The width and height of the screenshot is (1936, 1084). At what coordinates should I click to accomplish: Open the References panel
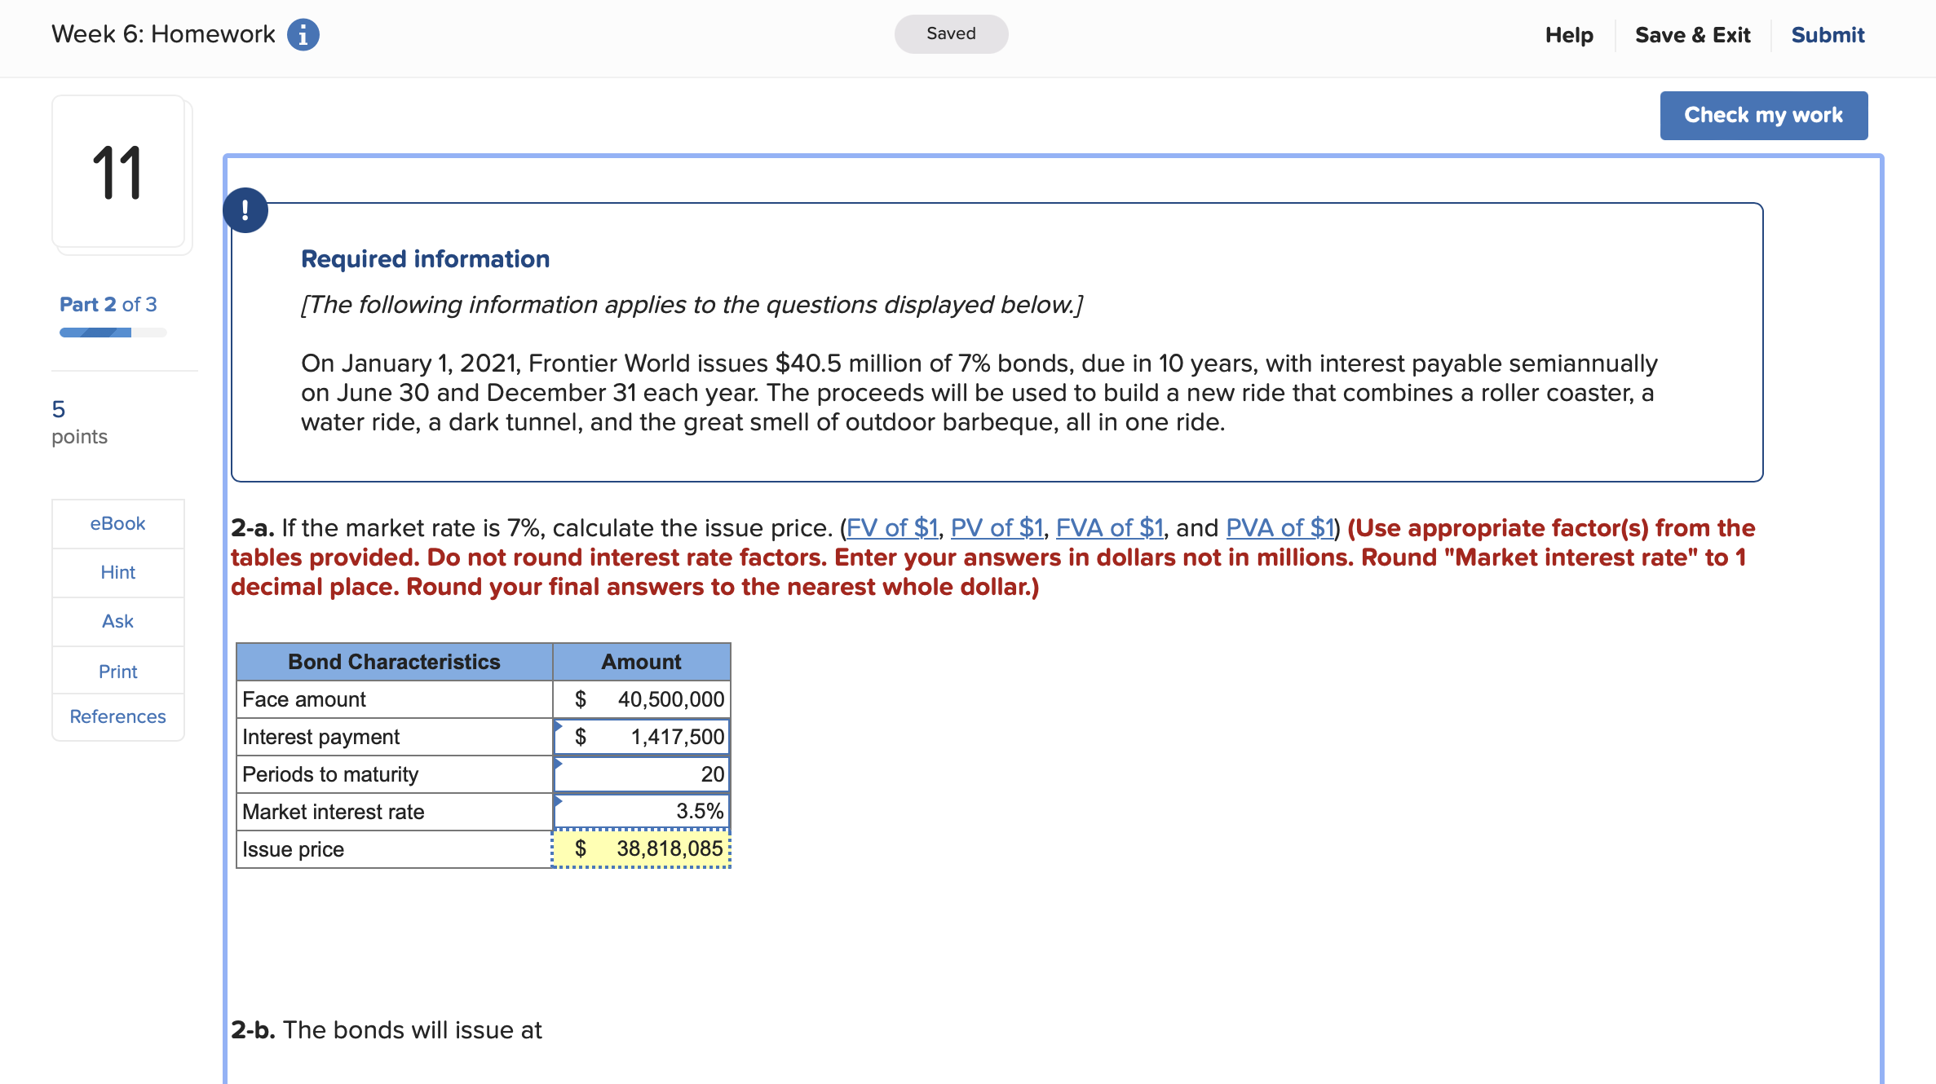(x=117, y=716)
